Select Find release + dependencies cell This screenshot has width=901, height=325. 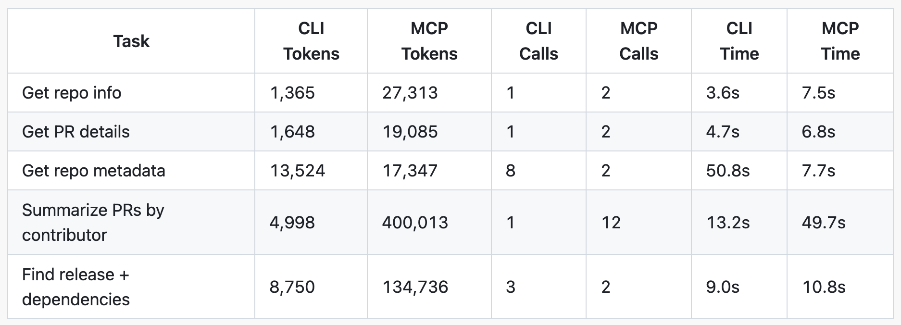[x=76, y=287]
